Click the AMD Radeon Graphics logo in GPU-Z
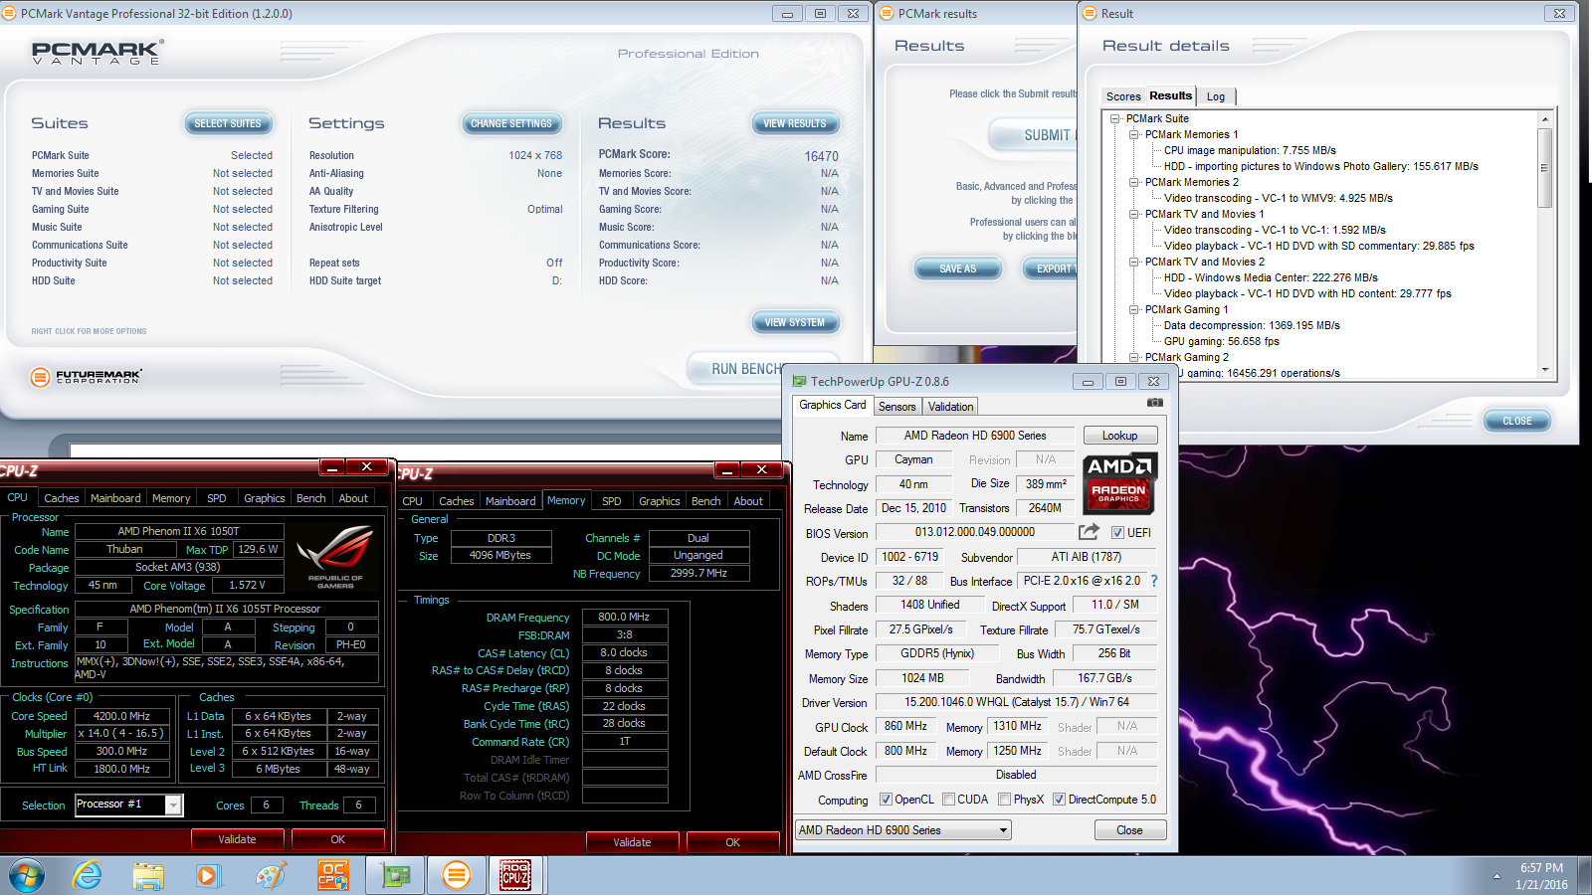This screenshot has height=895, width=1592. [x=1119, y=483]
